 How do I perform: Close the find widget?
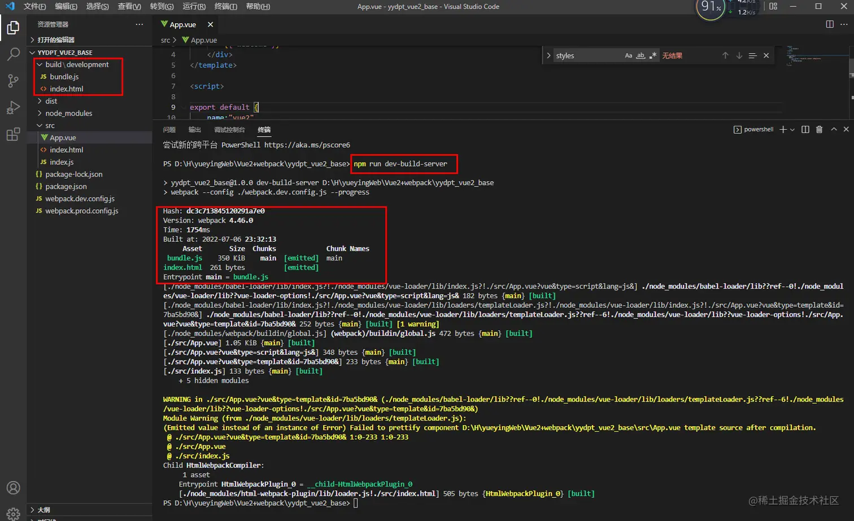[x=766, y=55]
